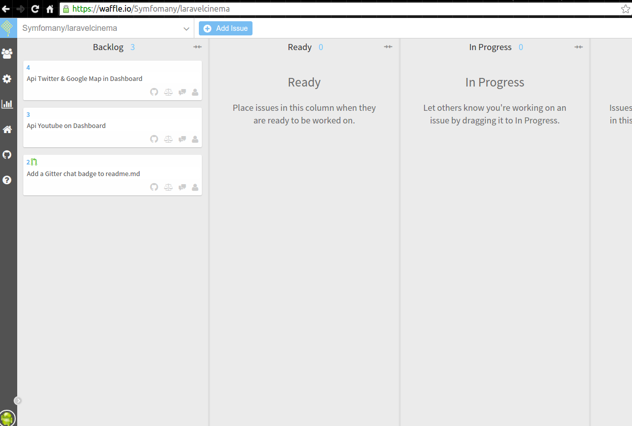The width and height of the screenshot is (632, 426).
Task: Click the Backlog column title
Action: coord(108,47)
